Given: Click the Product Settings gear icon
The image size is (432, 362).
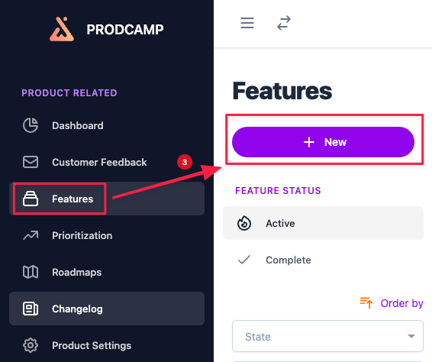Looking at the screenshot, I should pos(31,345).
